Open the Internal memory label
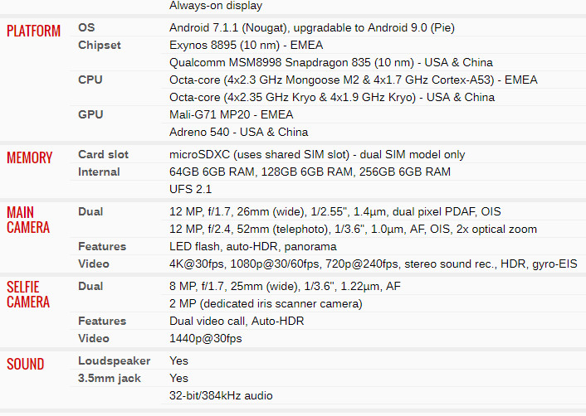 (x=99, y=172)
